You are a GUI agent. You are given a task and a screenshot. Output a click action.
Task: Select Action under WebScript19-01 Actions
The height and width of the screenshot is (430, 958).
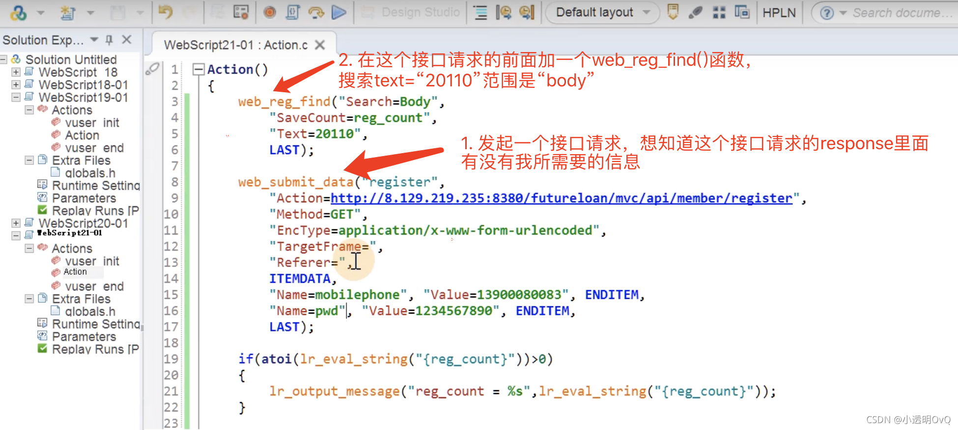pyautogui.click(x=82, y=135)
